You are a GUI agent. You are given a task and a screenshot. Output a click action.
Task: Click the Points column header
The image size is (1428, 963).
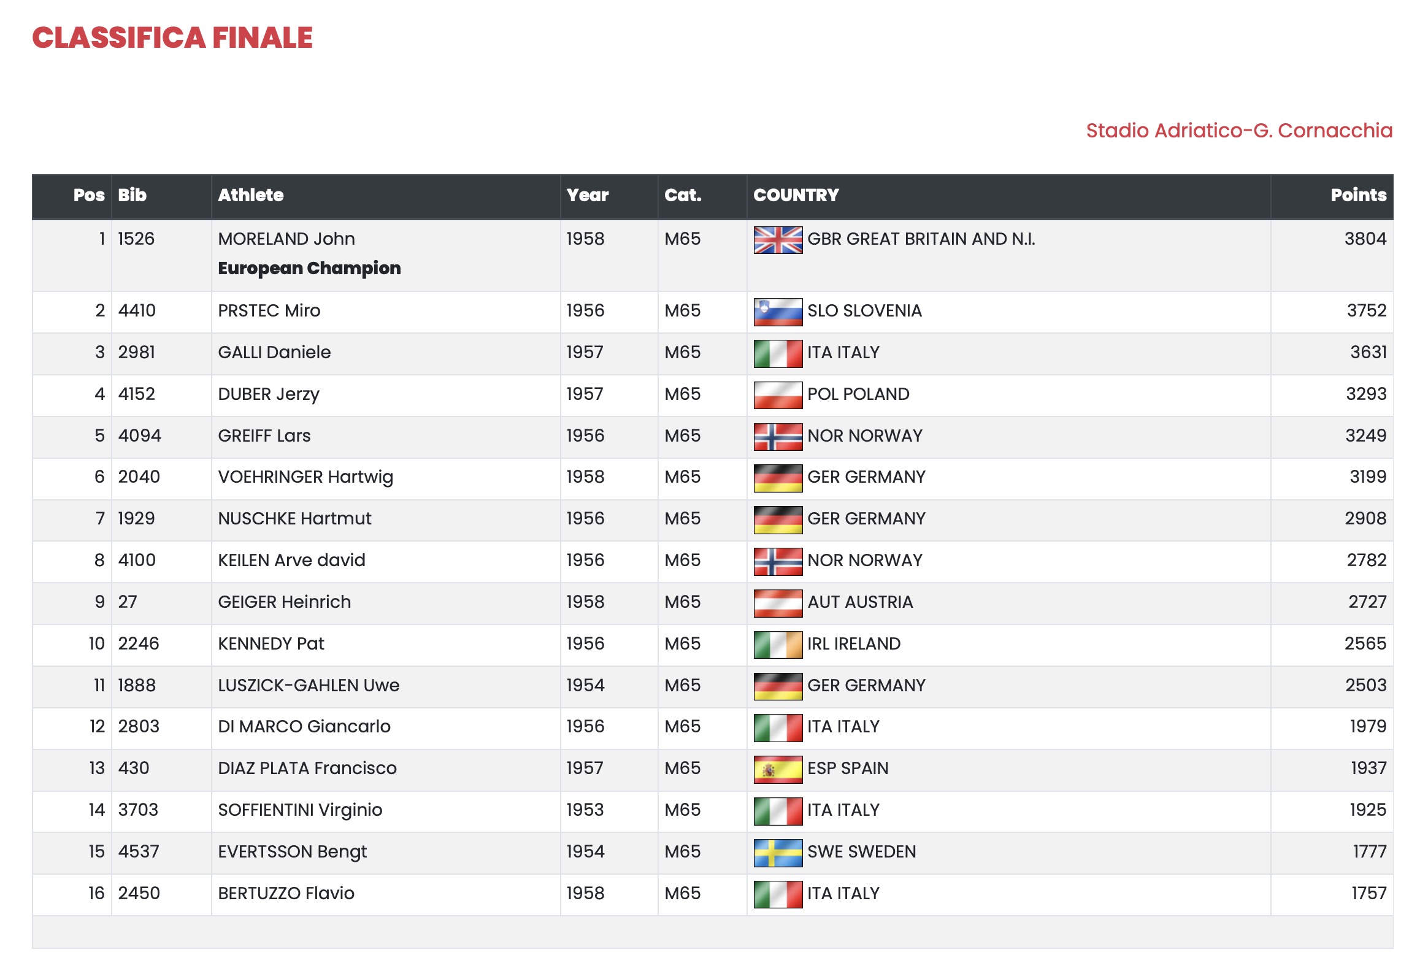click(1357, 195)
